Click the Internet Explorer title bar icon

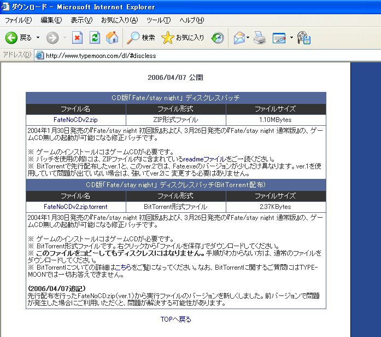(x=5, y=7)
